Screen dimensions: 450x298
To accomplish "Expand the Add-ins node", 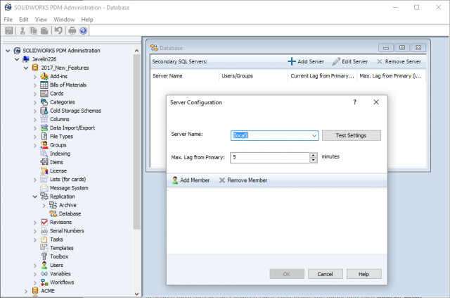I will [35, 77].
